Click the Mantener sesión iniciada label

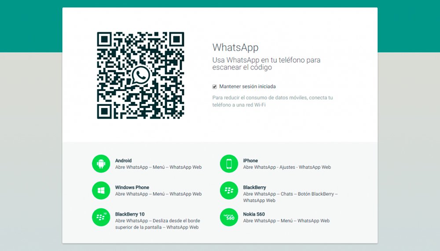pyautogui.click(x=247, y=86)
